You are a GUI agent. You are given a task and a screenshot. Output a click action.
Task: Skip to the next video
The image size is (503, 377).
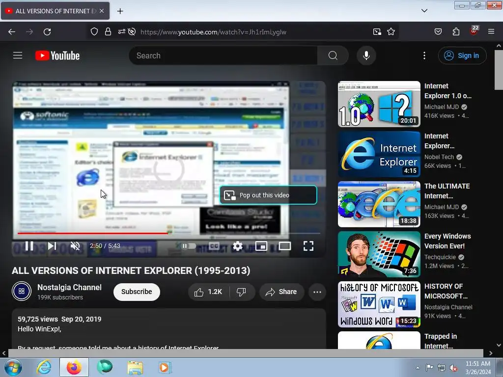tap(52, 246)
